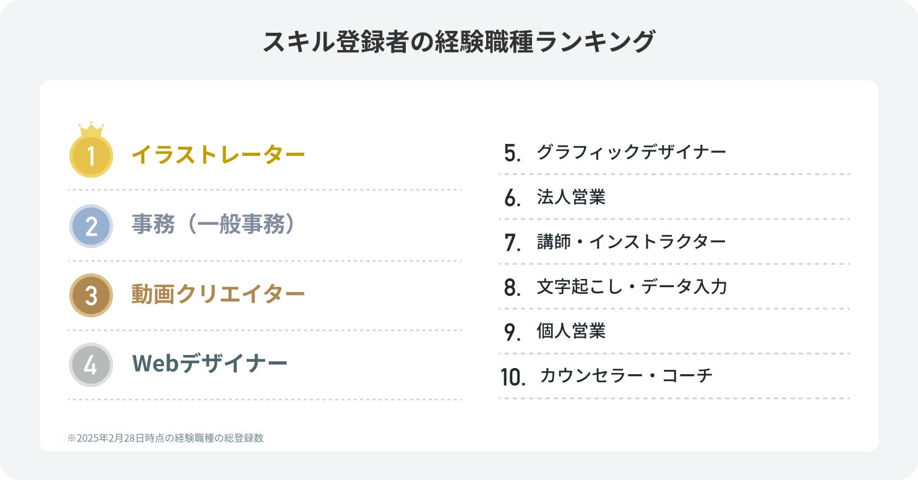Viewport: 918px width, 480px height.
Task: Click the rank number 10.
Action: pos(513,377)
